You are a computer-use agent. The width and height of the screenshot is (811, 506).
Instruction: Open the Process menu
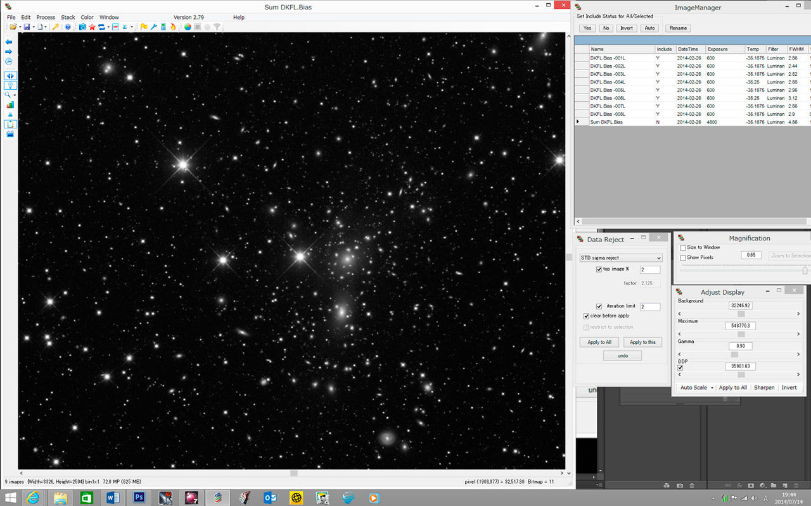(x=46, y=17)
